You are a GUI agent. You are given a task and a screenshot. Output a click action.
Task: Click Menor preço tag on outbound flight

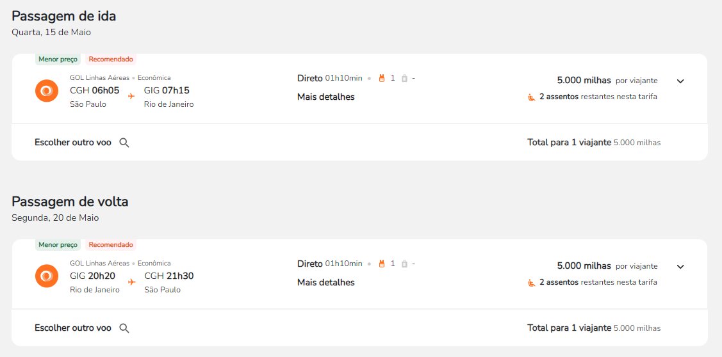58,59
